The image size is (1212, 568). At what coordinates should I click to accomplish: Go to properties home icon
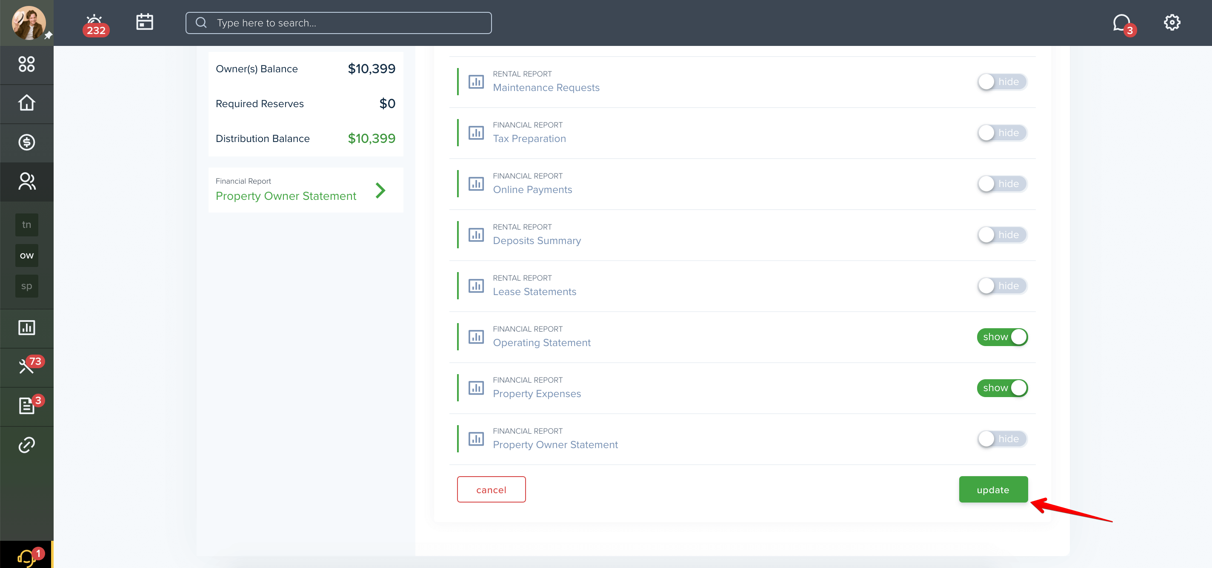coord(27,102)
